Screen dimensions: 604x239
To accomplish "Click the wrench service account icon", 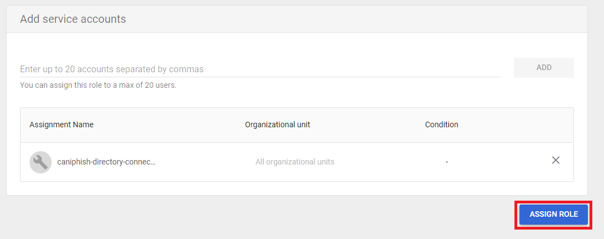I will [x=41, y=162].
